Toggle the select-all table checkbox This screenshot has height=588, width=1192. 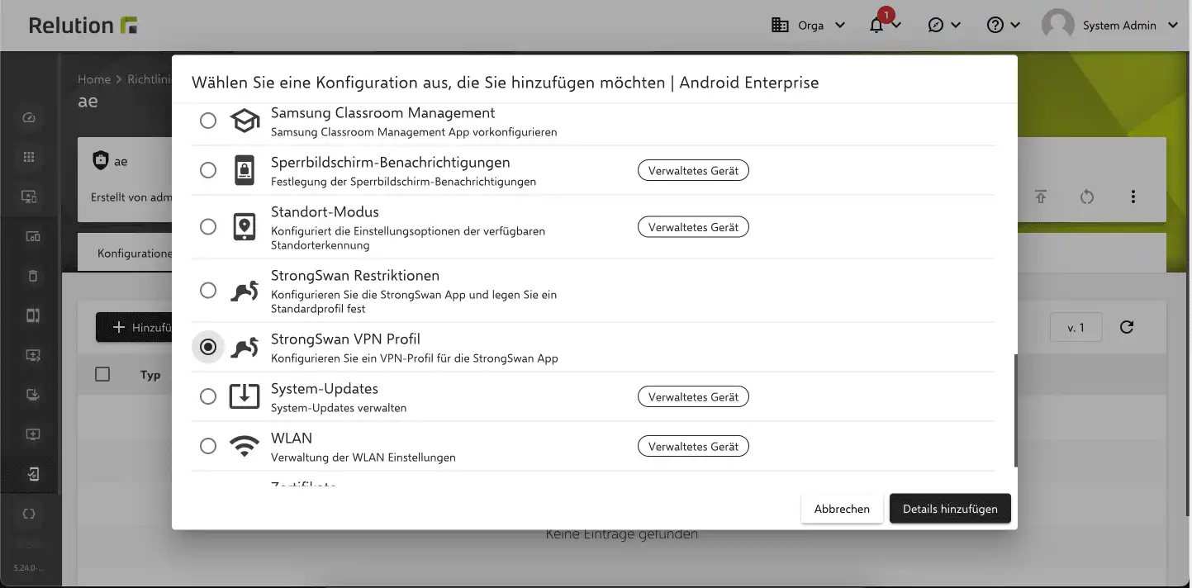pos(102,374)
